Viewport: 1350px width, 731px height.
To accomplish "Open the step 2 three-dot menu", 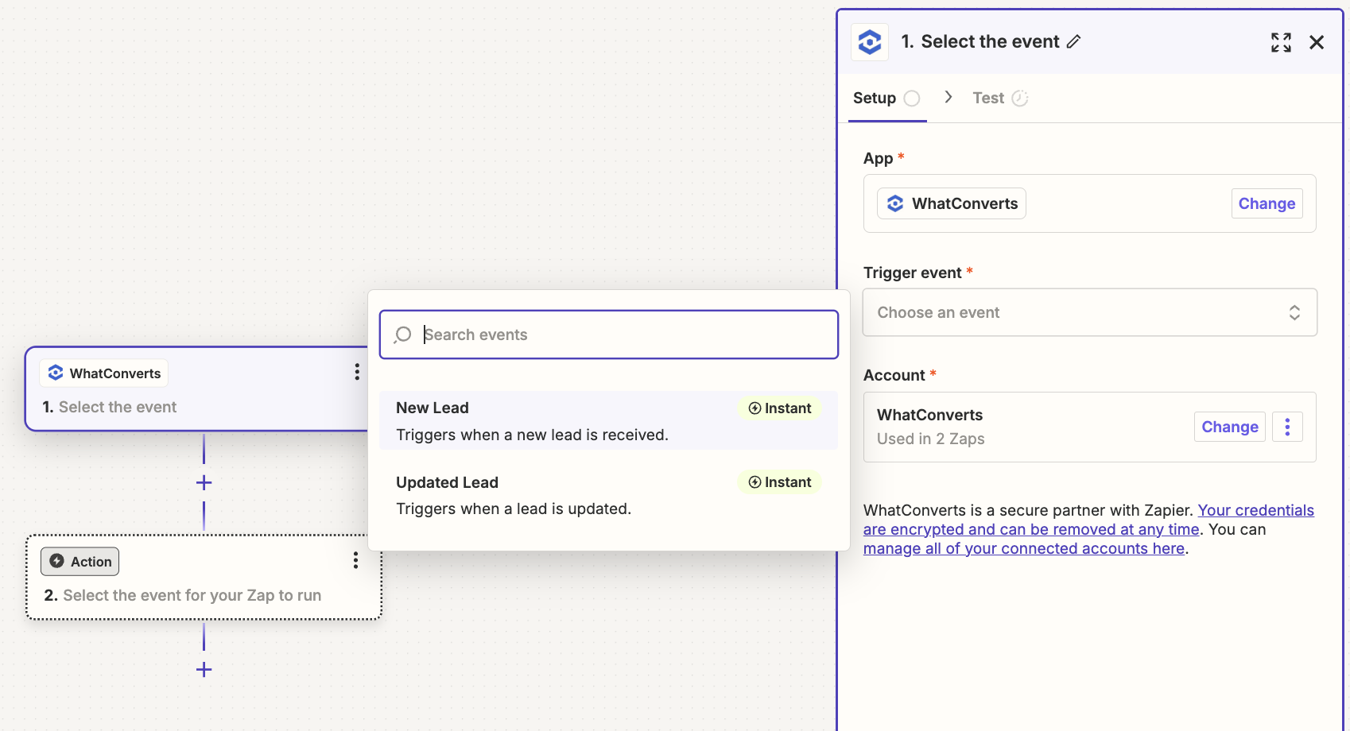I will (x=355, y=561).
